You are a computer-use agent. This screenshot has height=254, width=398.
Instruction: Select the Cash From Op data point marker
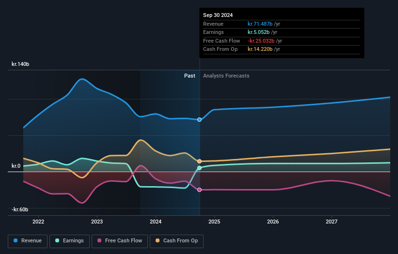coord(200,161)
